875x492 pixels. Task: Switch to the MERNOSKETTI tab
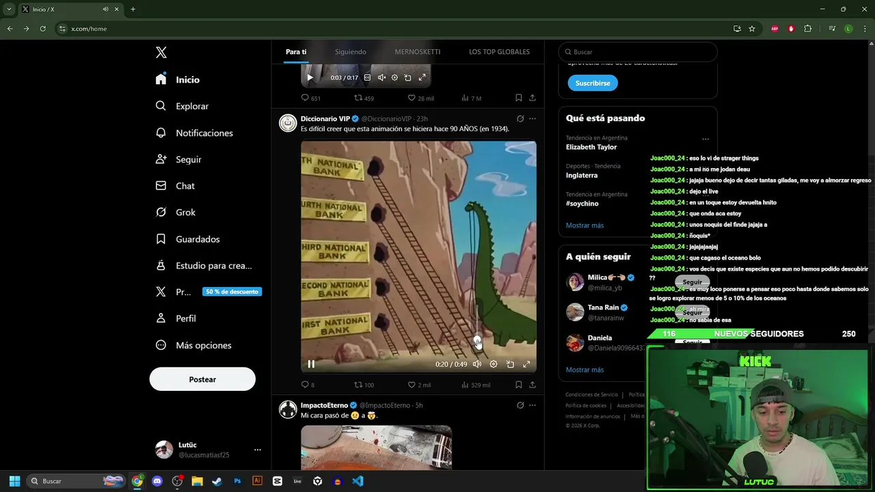[x=418, y=52]
